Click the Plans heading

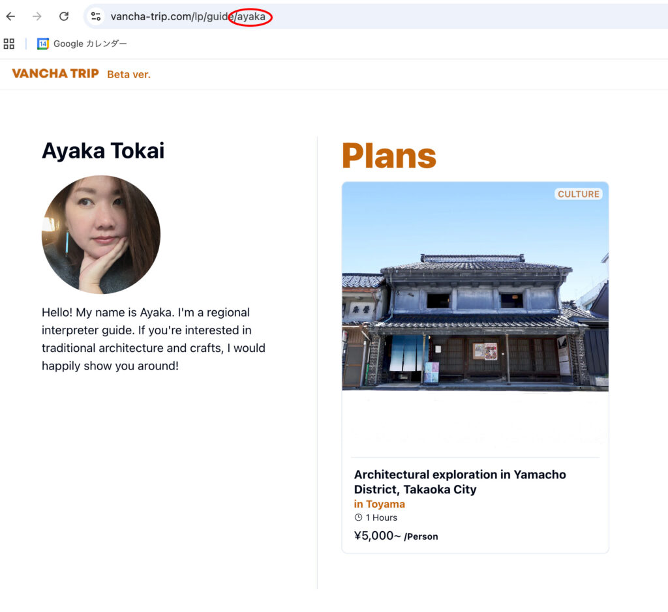[389, 156]
